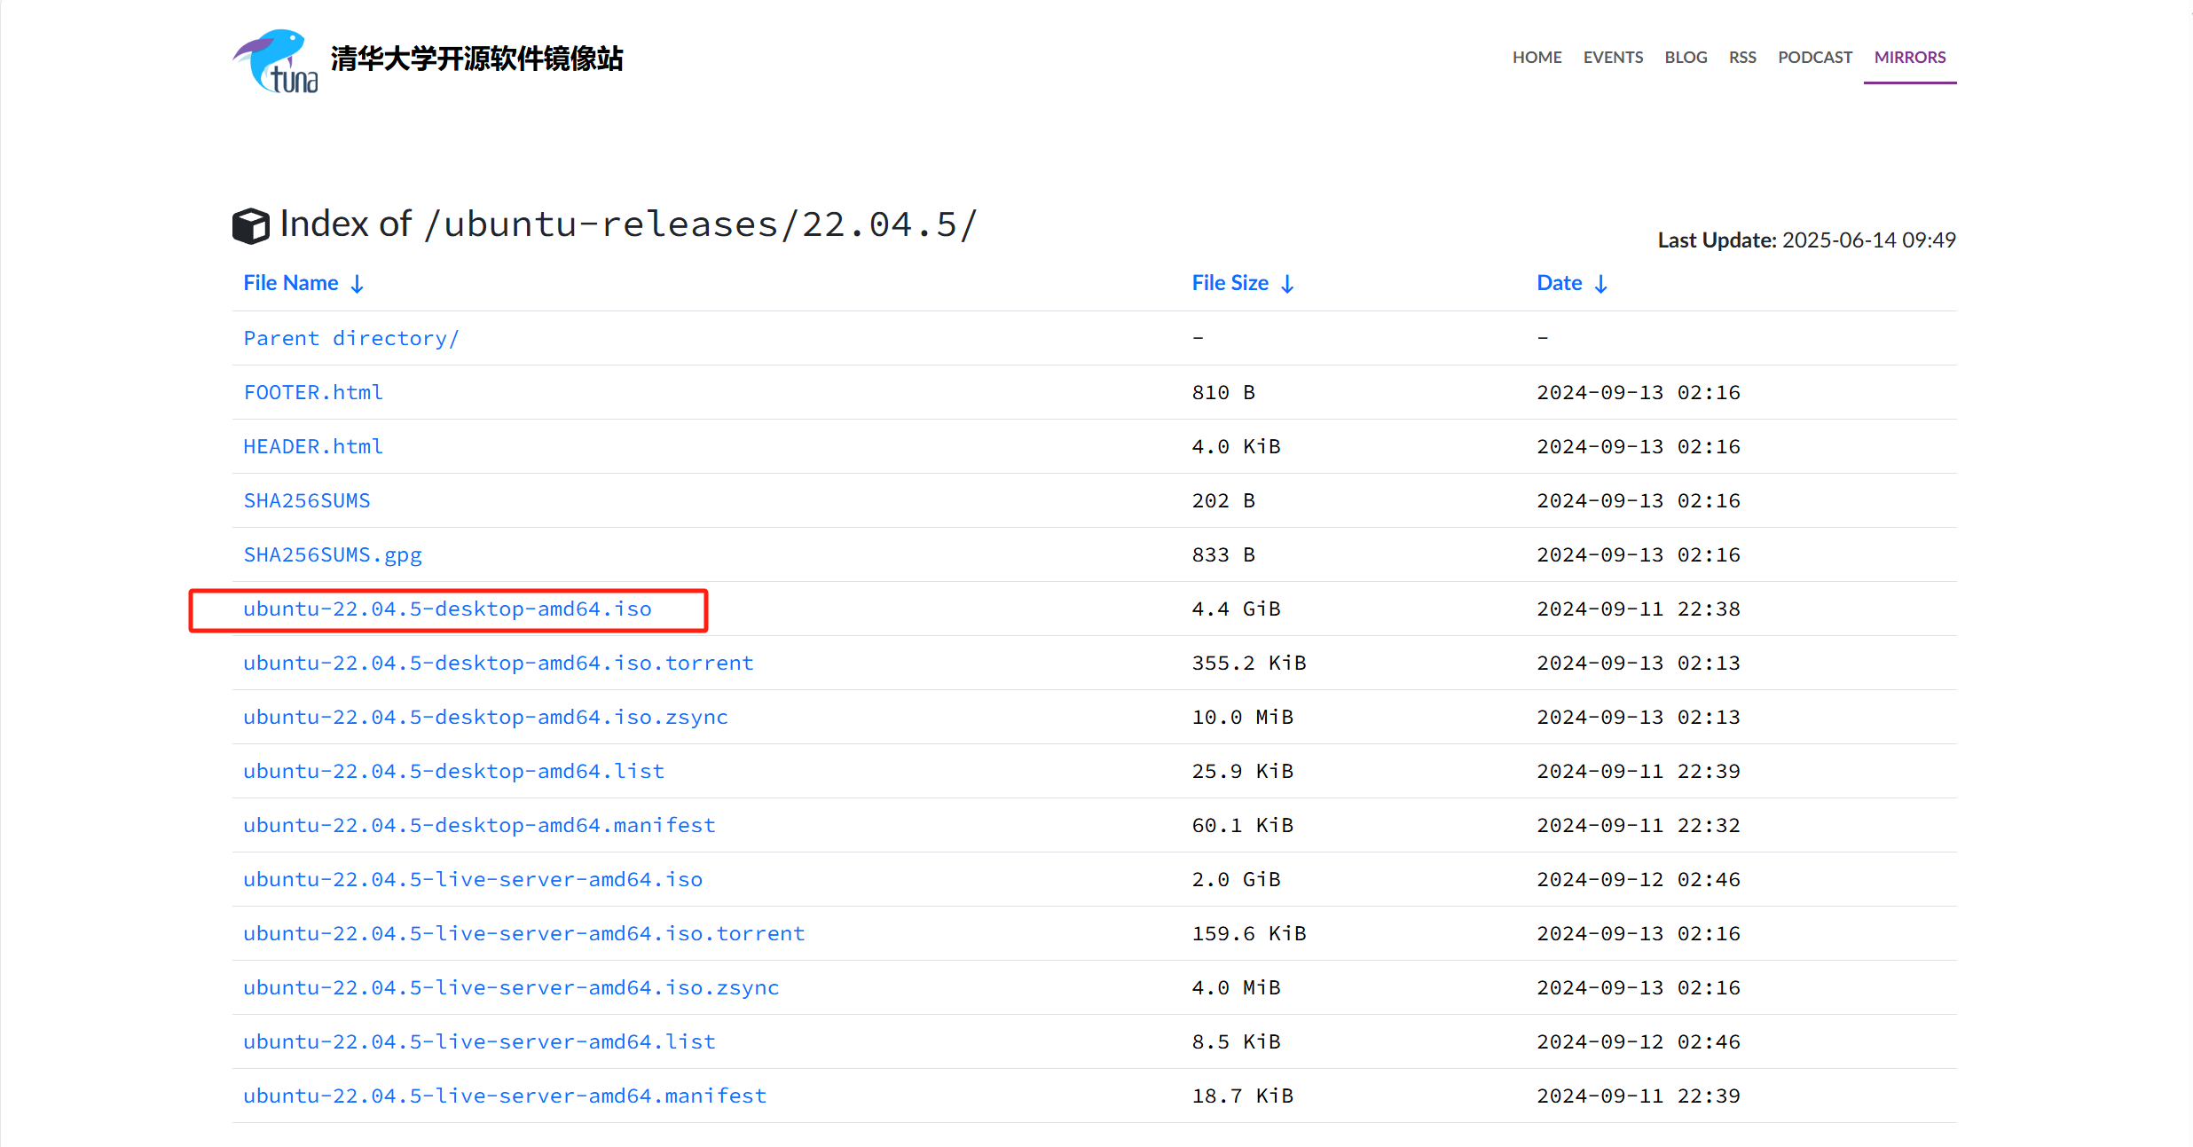This screenshot has height=1147, width=2193.
Task: Click the 202 B size cell
Action: tap(1223, 500)
